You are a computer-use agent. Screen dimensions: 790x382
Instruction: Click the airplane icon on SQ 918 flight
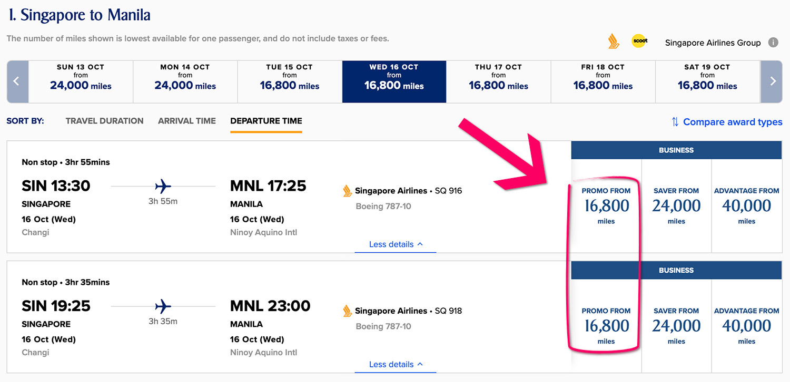tap(163, 306)
